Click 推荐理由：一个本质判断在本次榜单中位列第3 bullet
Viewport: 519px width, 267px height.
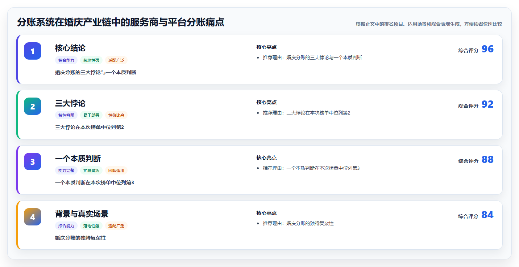(311, 168)
